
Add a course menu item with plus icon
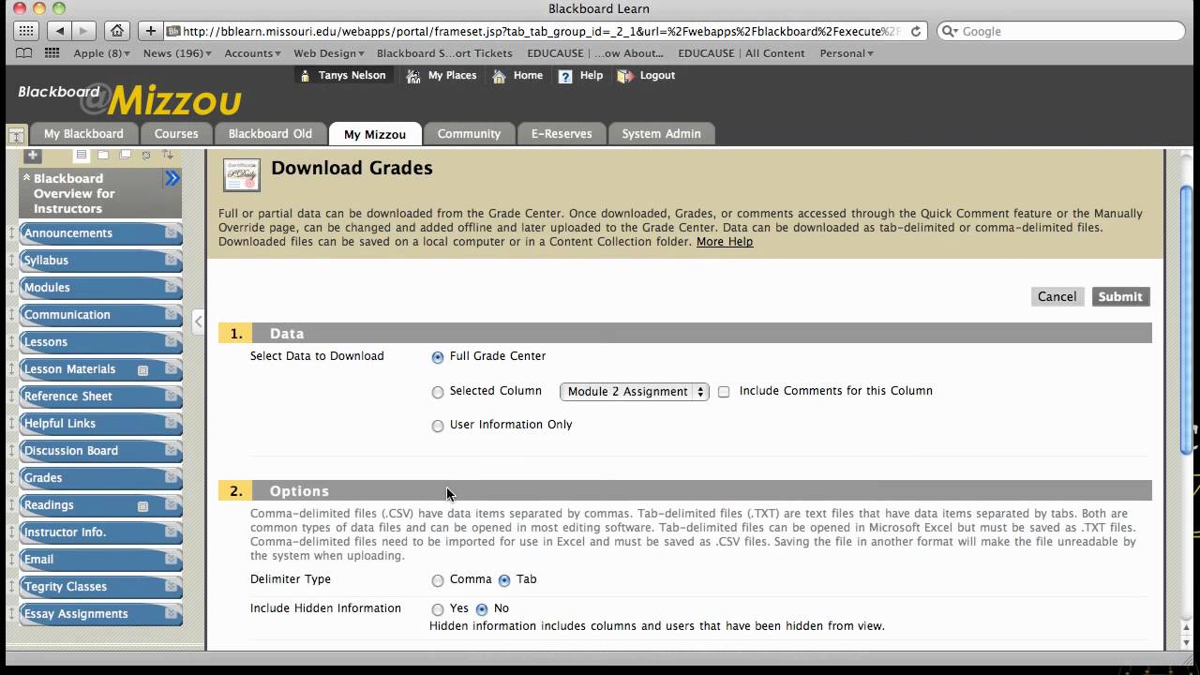33,155
